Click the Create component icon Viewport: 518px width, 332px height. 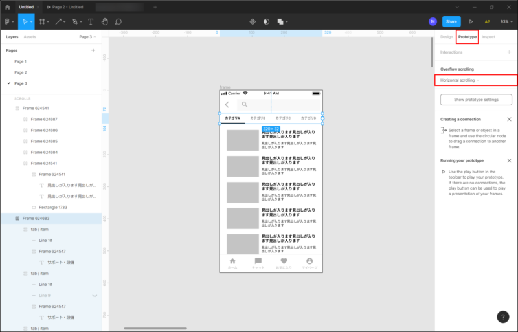click(x=253, y=21)
